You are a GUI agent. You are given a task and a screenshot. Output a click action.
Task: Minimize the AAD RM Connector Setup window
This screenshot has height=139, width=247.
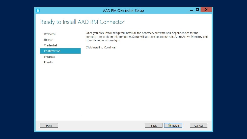(x=191, y=10)
